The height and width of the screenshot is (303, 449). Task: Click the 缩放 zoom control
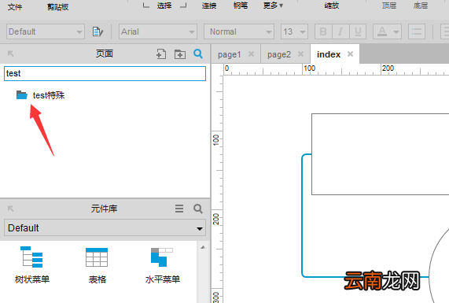pos(332,6)
